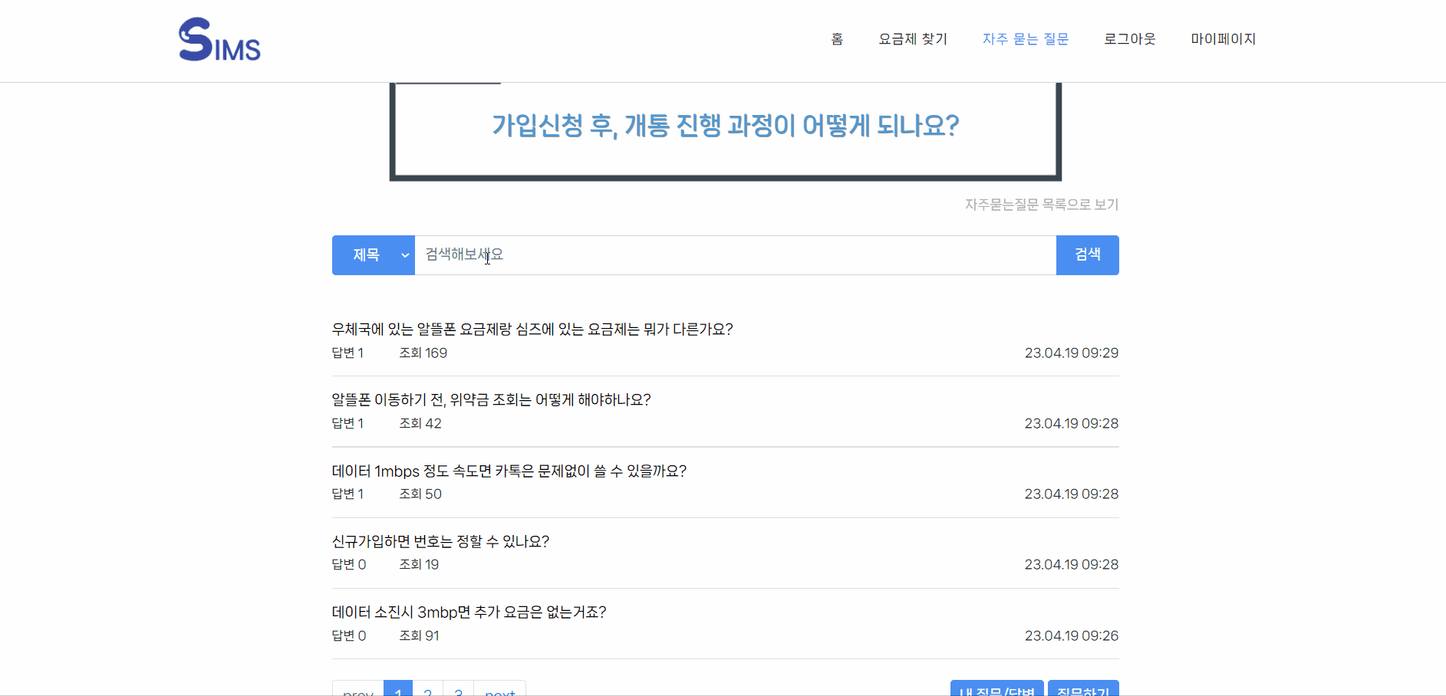Open the 제목 search filter dropdown
1446x696 pixels.
373,255
